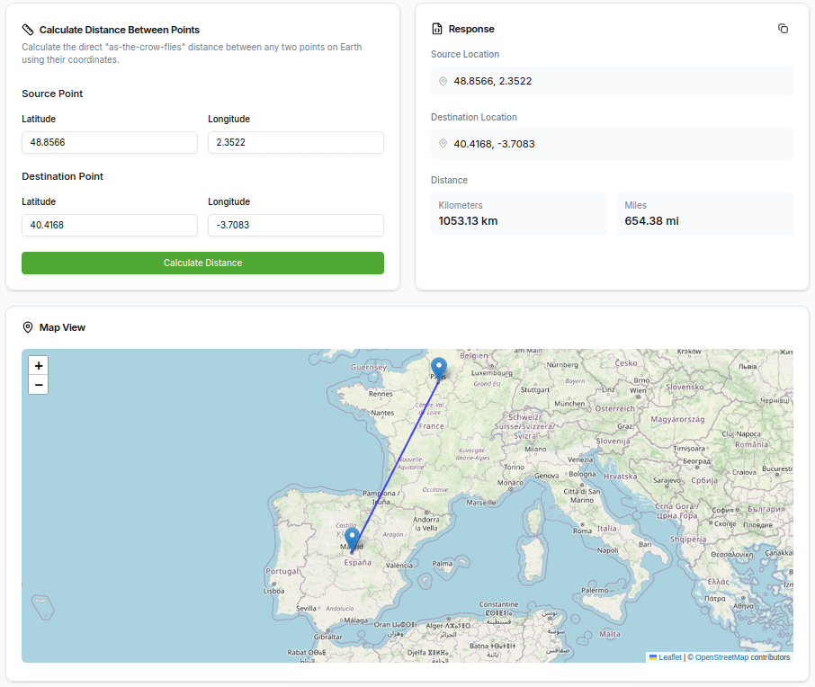Copy the response using the copy icon

tap(783, 29)
